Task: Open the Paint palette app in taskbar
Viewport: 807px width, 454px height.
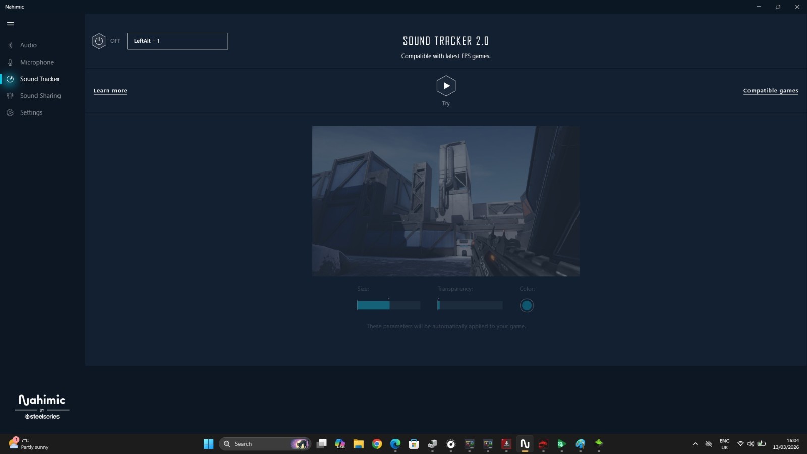Action: coord(581,444)
